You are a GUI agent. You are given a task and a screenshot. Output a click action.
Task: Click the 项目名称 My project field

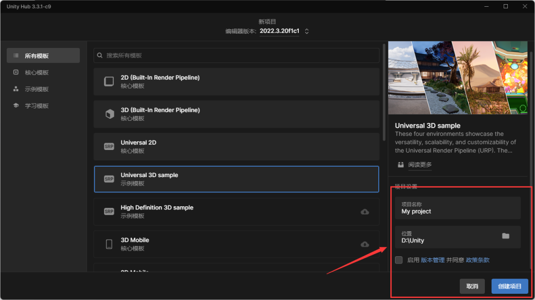point(457,208)
